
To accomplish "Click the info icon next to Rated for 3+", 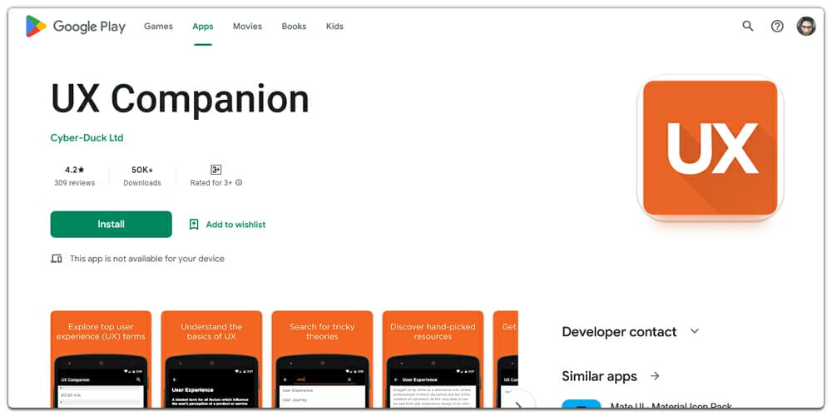I will point(239,182).
